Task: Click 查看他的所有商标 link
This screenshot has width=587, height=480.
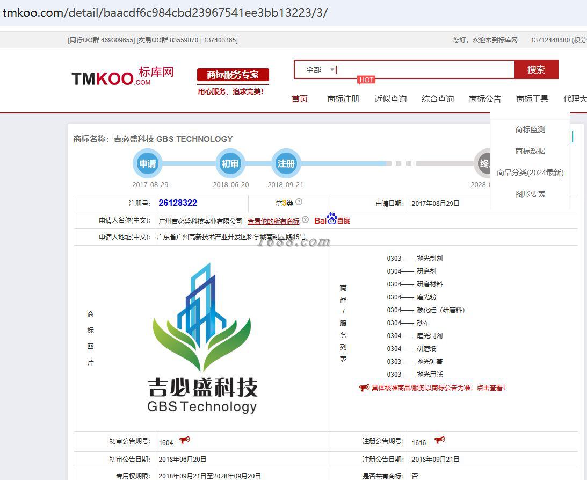Action: click(273, 221)
